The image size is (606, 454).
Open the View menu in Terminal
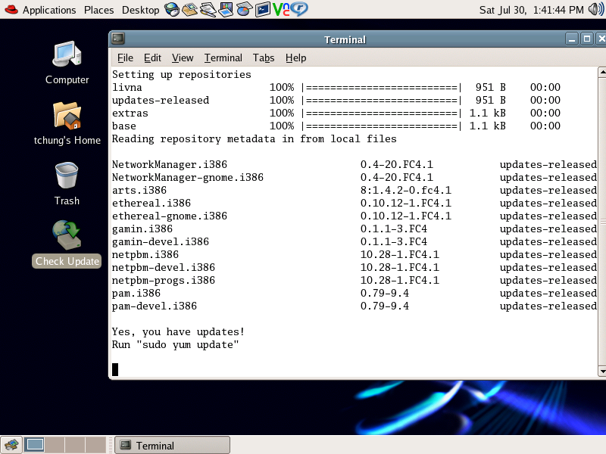[x=183, y=58]
